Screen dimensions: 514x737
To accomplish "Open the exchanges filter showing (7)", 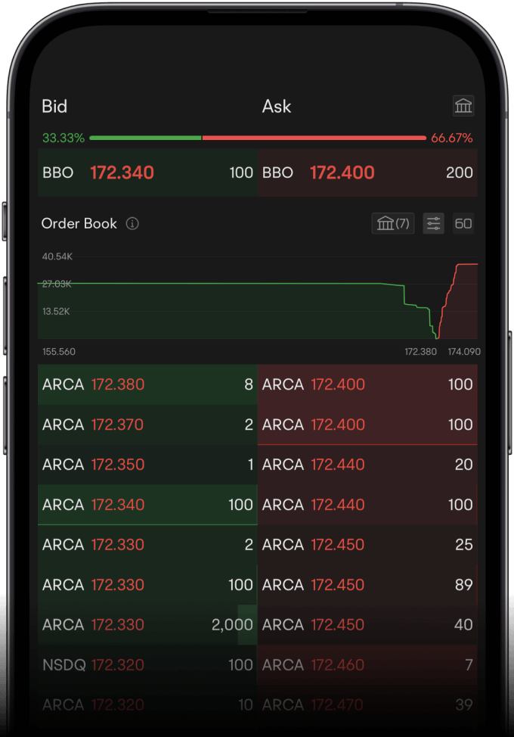I will coord(393,223).
